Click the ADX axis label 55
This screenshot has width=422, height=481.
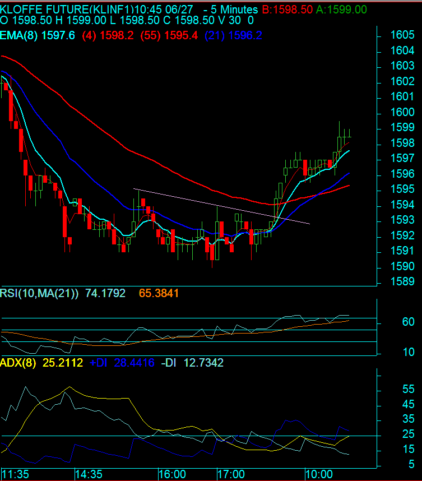pyautogui.click(x=408, y=389)
